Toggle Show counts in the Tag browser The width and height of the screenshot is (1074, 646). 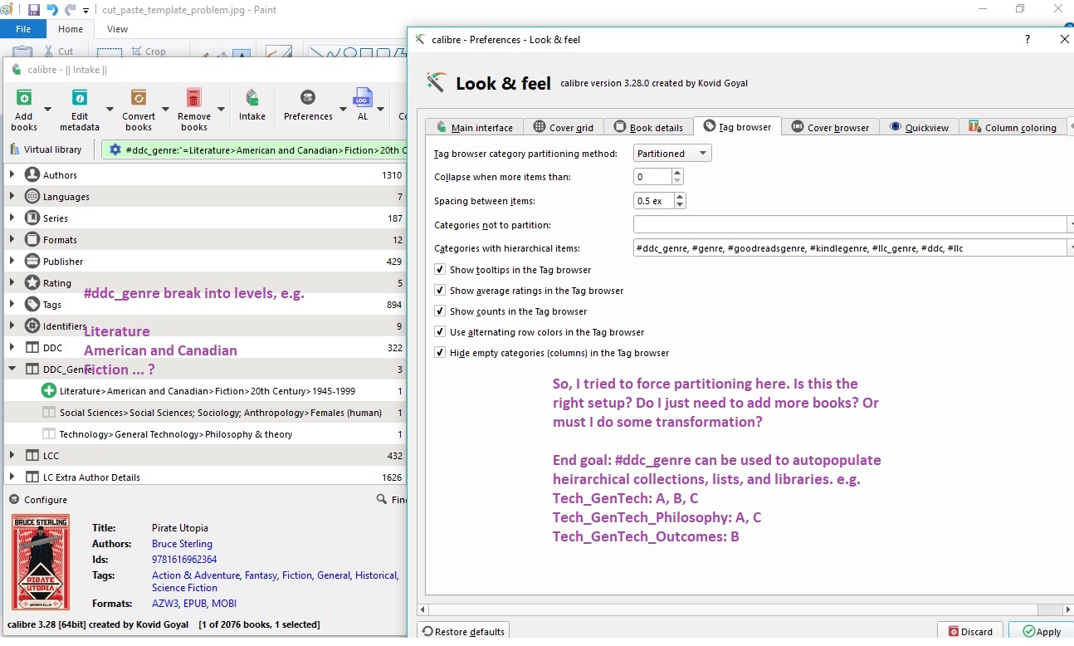[440, 311]
